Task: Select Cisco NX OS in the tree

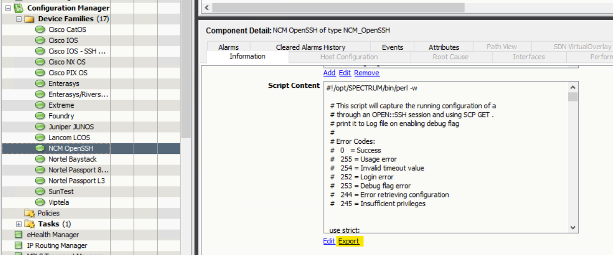Action: click(67, 62)
